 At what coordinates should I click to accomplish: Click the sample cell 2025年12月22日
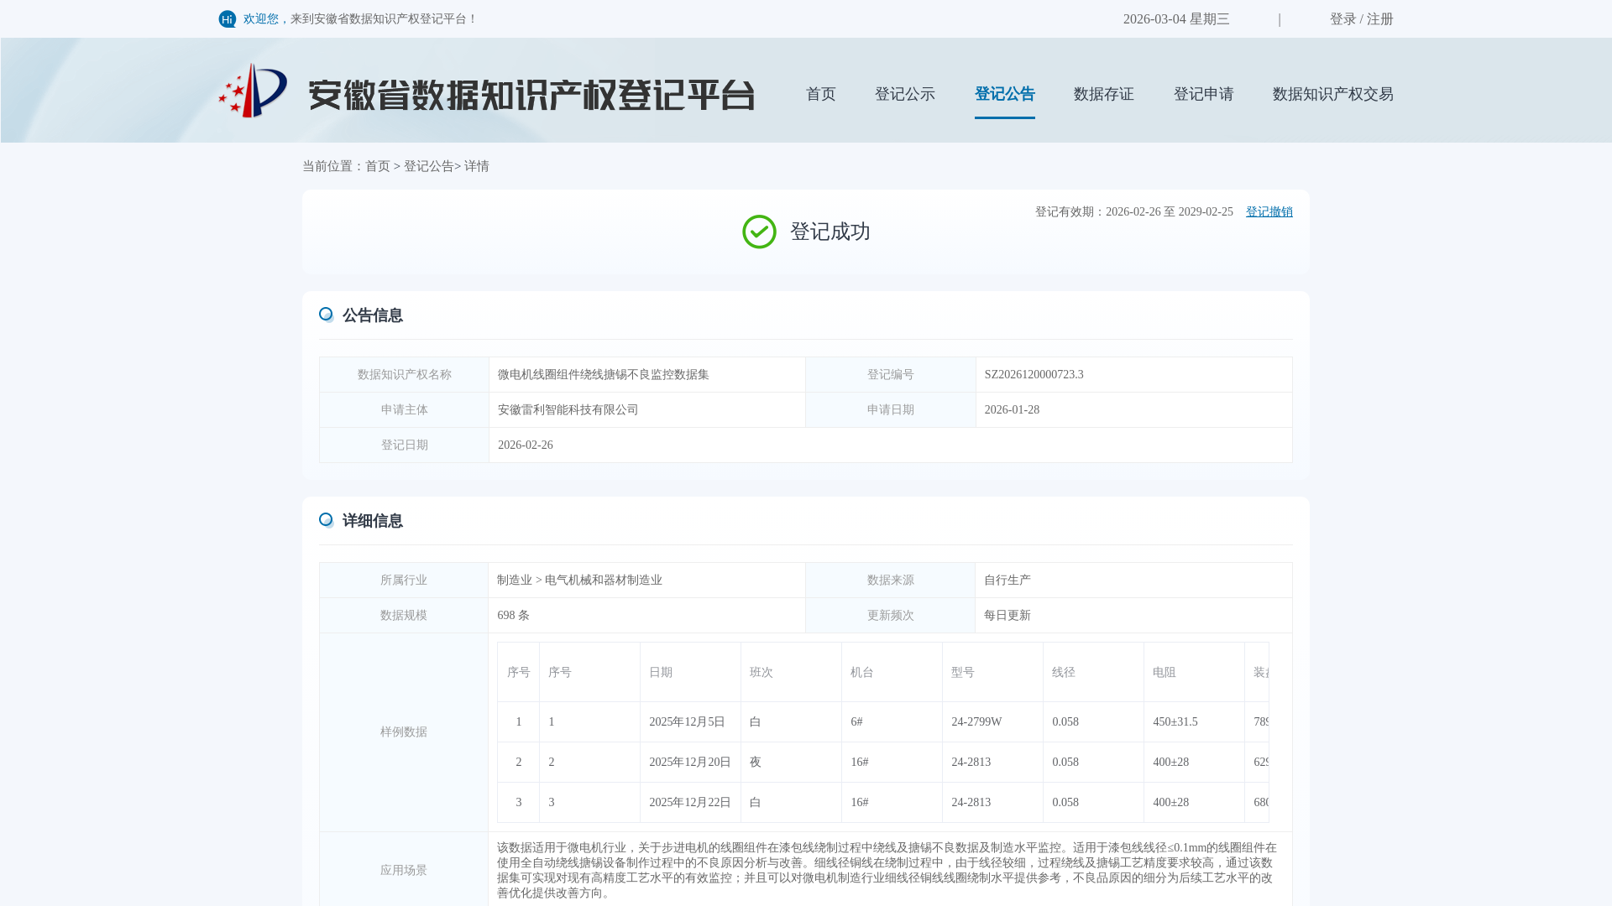click(689, 803)
